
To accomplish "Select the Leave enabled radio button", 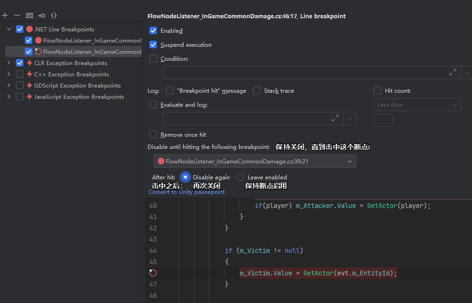I will click(x=240, y=177).
